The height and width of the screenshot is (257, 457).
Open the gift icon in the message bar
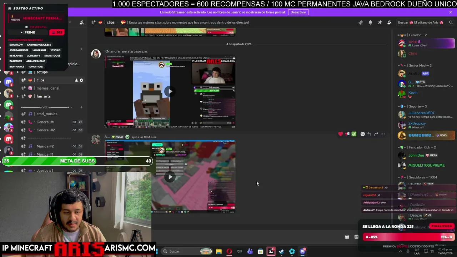(347, 237)
